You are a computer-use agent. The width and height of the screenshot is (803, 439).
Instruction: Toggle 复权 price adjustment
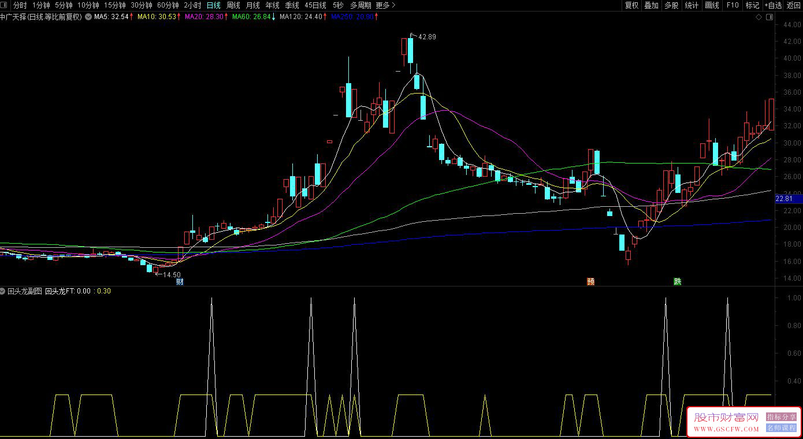(x=631, y=5)
